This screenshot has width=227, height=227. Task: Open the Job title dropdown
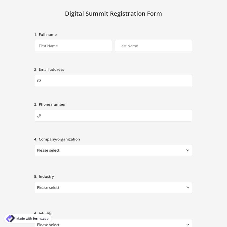click(x=113, y=224)
